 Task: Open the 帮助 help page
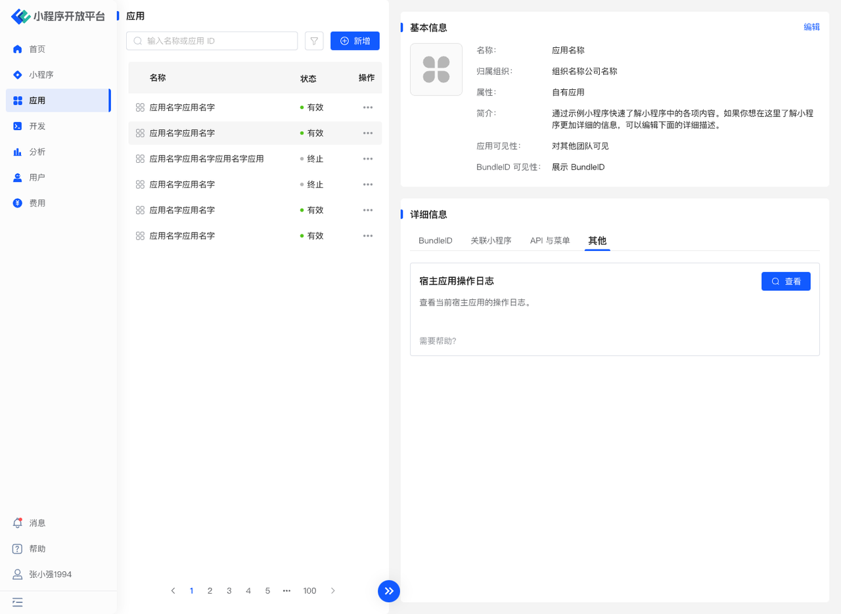coord(37,549)
